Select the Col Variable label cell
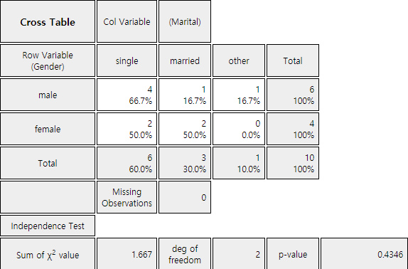This screenshot has height=269, width=408. point(127,21)
